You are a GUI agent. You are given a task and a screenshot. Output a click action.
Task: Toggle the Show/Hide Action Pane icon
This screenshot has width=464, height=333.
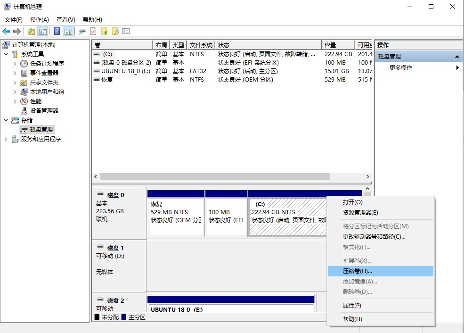tap(68, 31)
